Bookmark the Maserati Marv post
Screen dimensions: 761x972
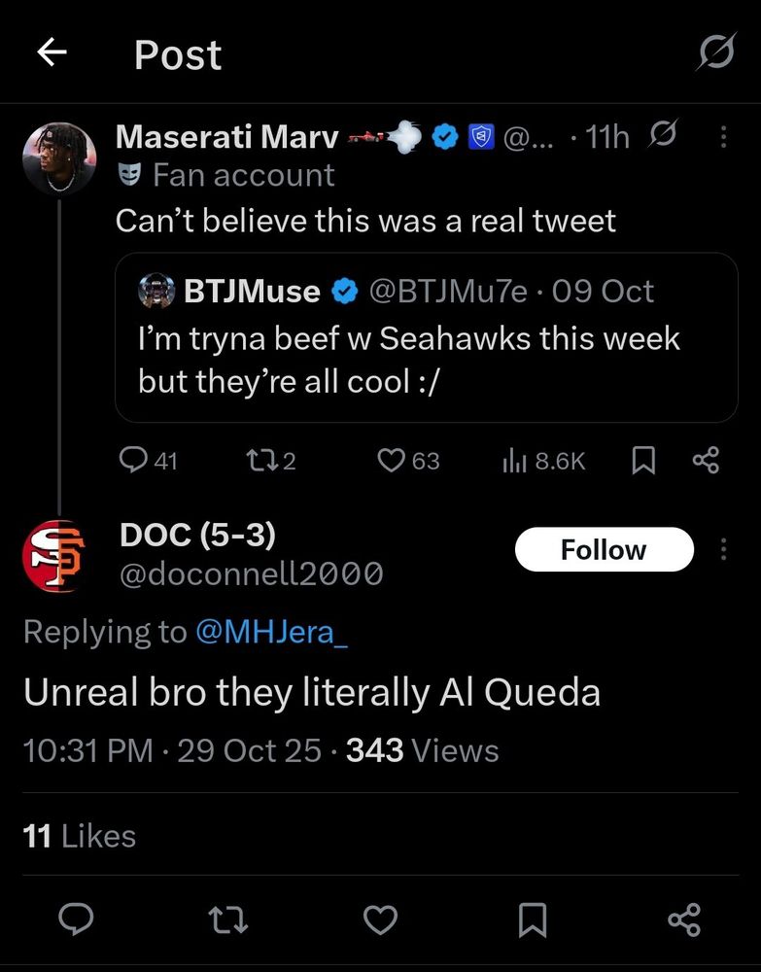coord(643,461)
